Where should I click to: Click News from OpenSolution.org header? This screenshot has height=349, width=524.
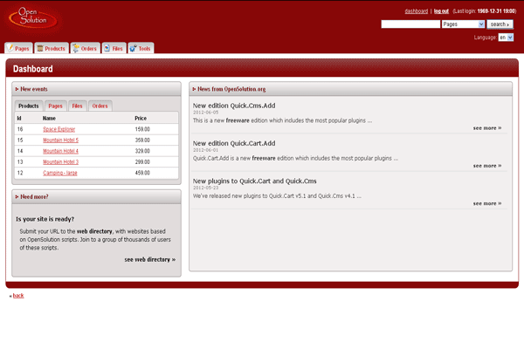(x=350, y=89)
